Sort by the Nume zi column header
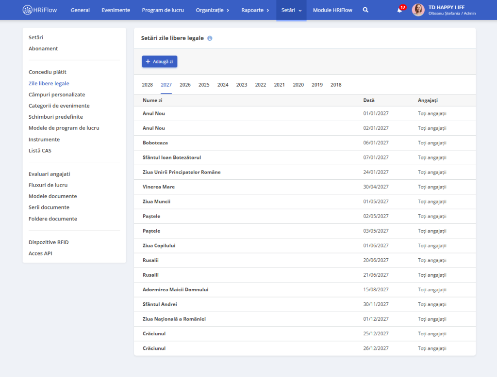Screen dimensions: 497x377 coord(152,100)
